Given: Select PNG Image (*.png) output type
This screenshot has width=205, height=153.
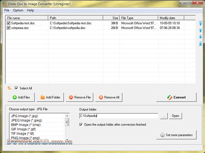Looking at the screenshot, I should click(x=26, y=138).
